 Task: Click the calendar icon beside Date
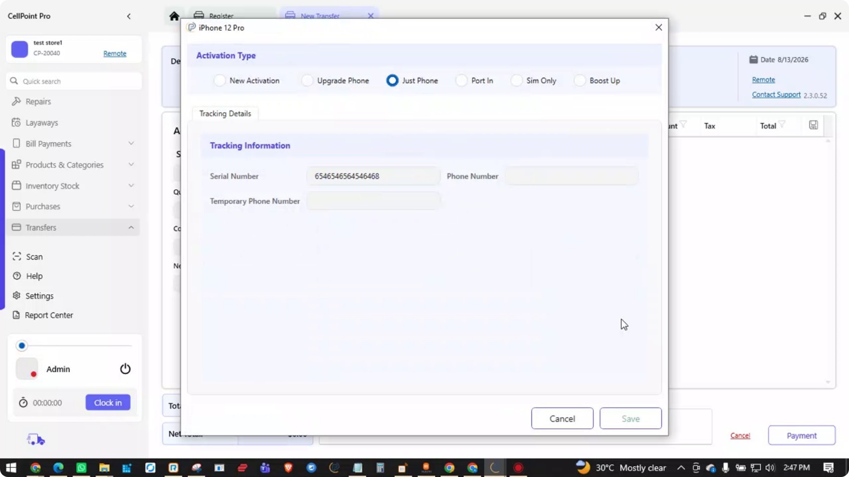pyautogui.click(x=753, y=59)
